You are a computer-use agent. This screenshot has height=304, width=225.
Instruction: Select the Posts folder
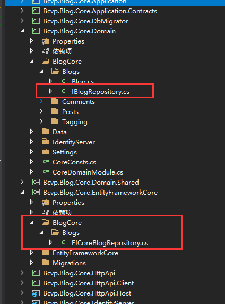click(70, 111)
